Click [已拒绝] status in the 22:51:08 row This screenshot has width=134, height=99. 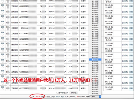(125, 12)
